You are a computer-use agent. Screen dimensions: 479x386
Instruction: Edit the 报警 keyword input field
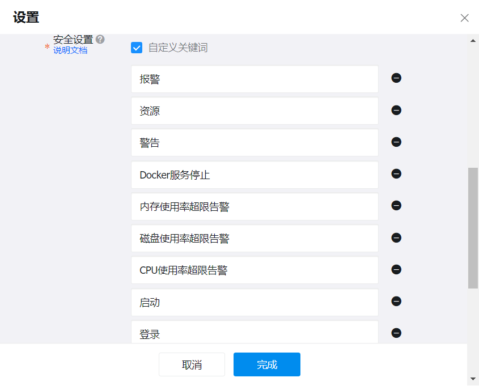pos(254,79)
